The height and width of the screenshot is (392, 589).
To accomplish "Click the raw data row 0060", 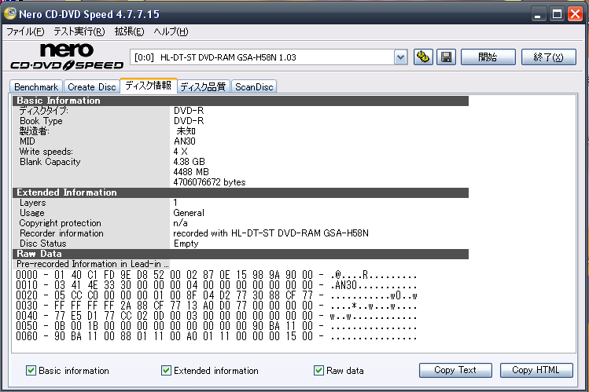I will (216, 336).
